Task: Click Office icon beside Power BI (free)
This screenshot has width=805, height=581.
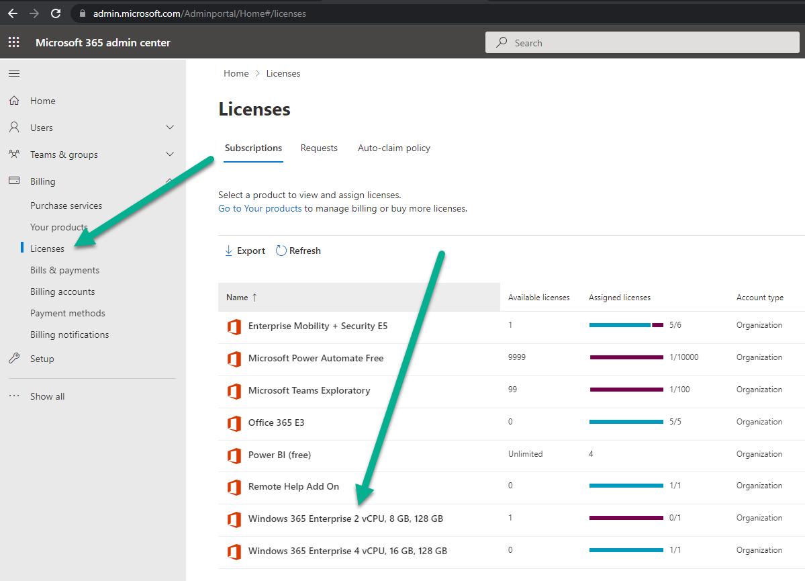Action: 234,455
